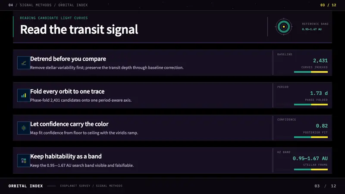Click the diamond target icon beside Let confidence
The height and width of the screenshot is (194, 345).
click(x=24, y=128)
